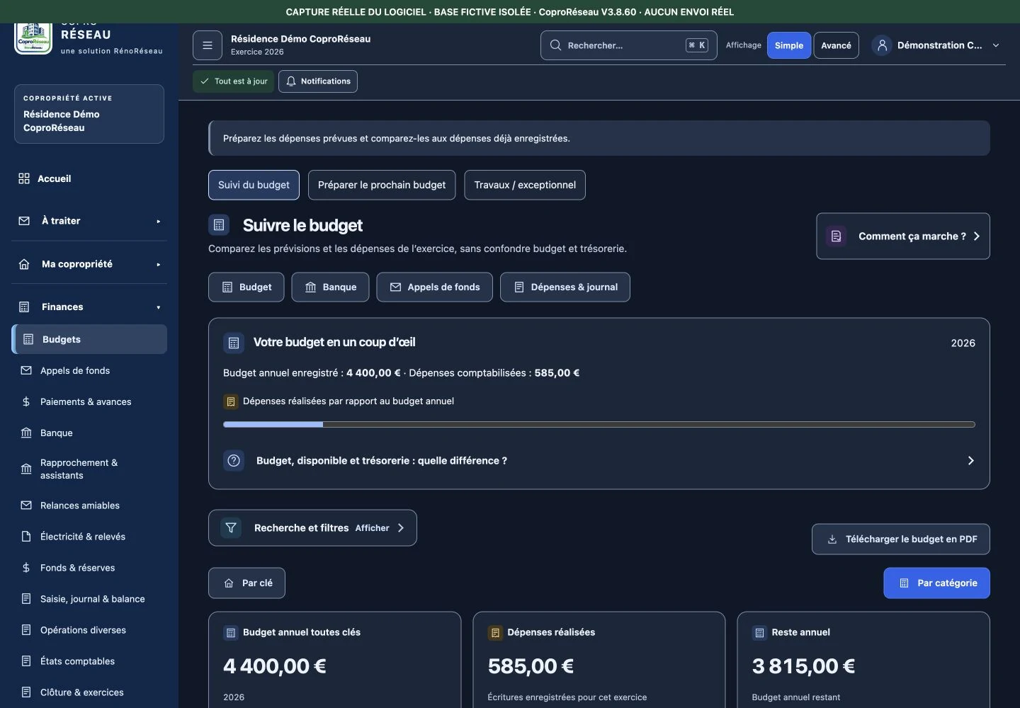
Task: Click the house icon in Par clé
Action: (x=229, y=583)
